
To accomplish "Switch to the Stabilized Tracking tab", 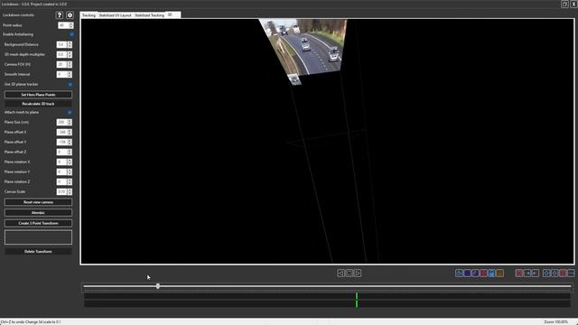I will click(149, 15).
